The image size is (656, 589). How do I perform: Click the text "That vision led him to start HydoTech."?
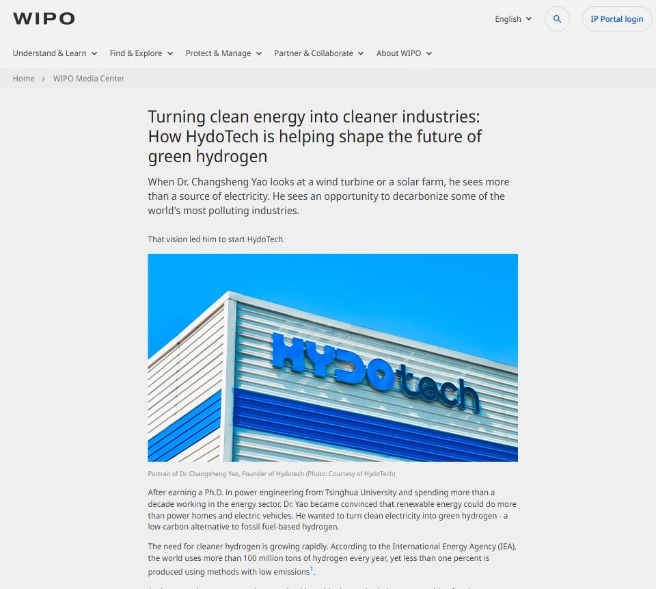click(217, 239)
